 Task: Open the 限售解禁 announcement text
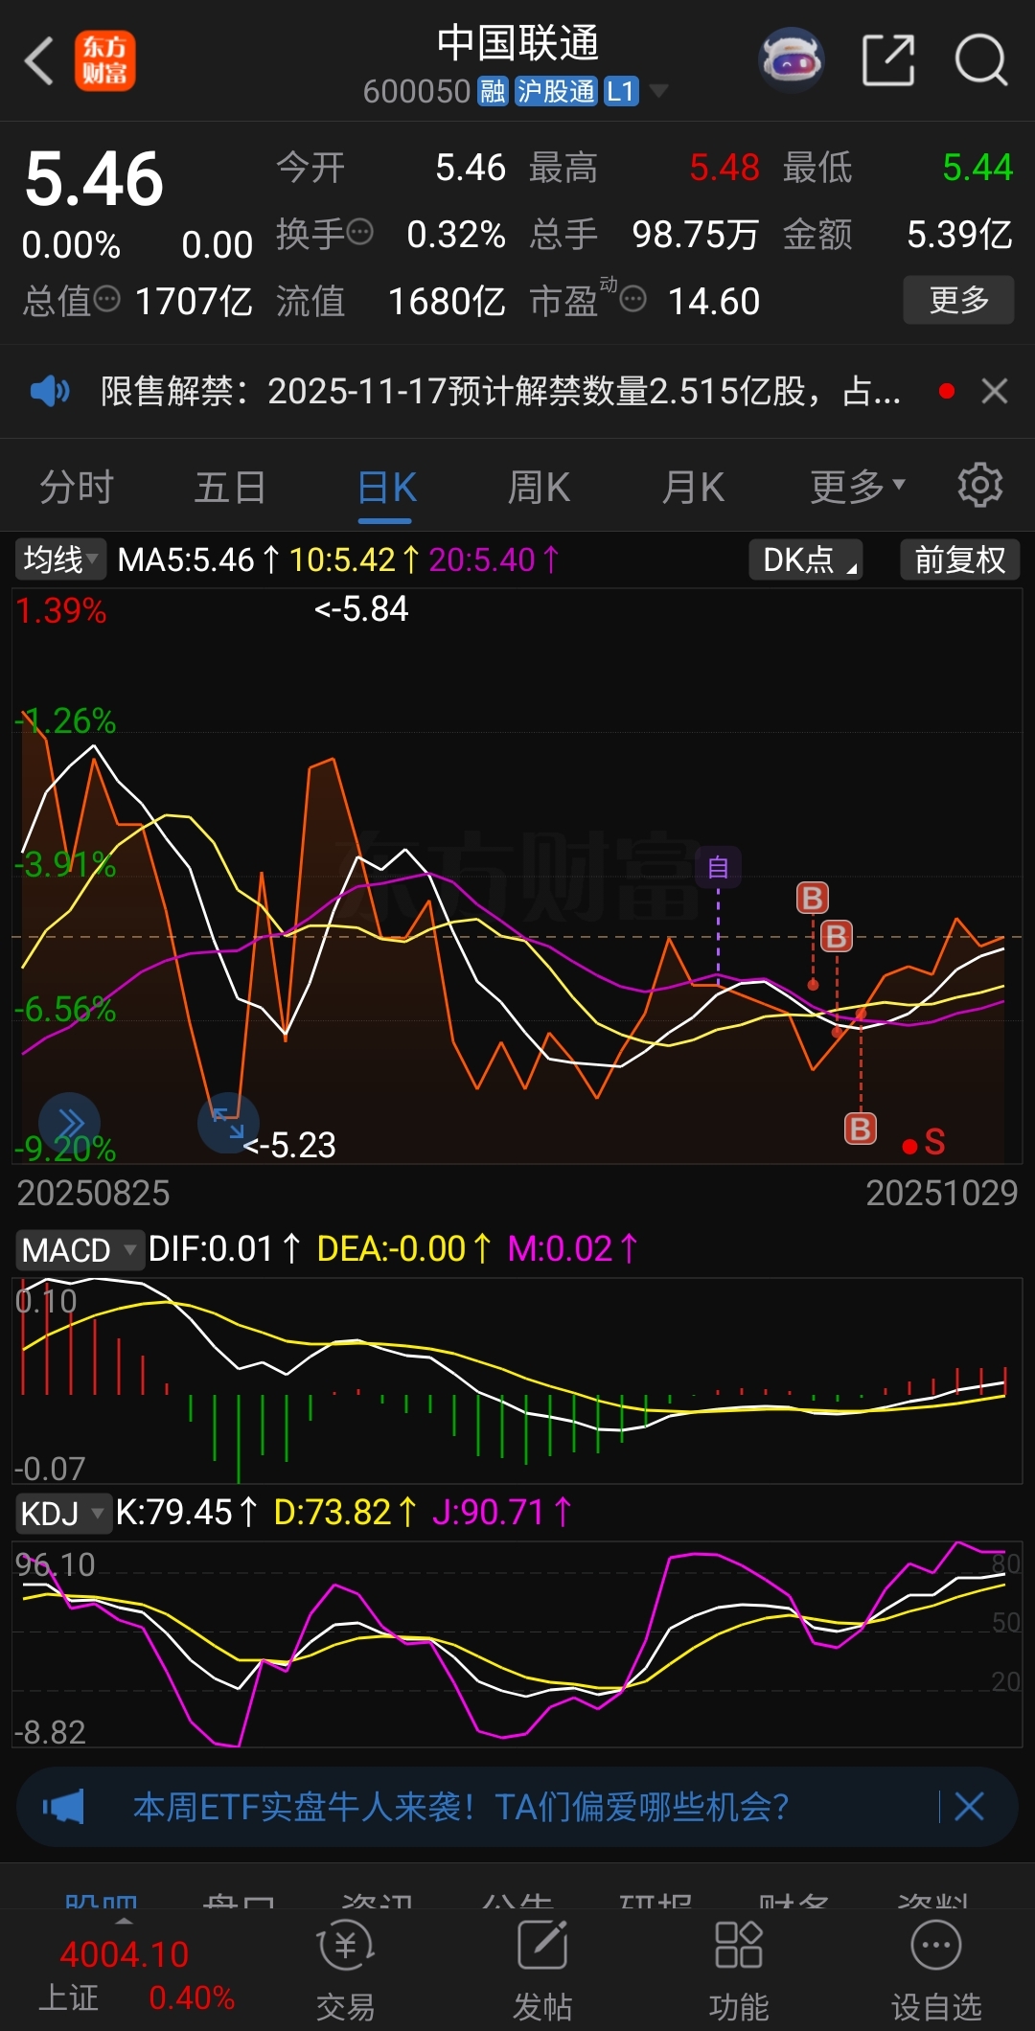tap(500, 391)
